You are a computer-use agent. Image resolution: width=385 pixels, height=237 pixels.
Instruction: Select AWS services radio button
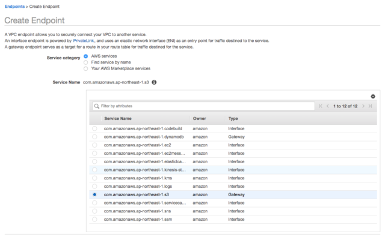click(x=85, y=56)
